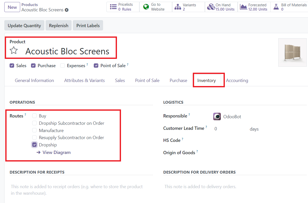Open the Accounting tab
308x203 pixels.
click(237, 80)
